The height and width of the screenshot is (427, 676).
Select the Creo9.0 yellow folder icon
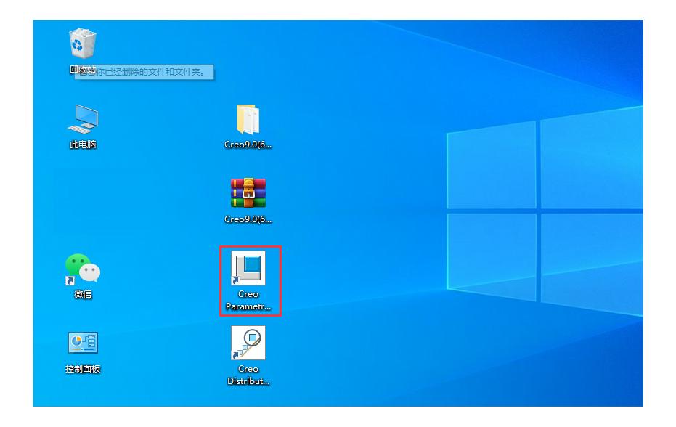tap(248, 120)
